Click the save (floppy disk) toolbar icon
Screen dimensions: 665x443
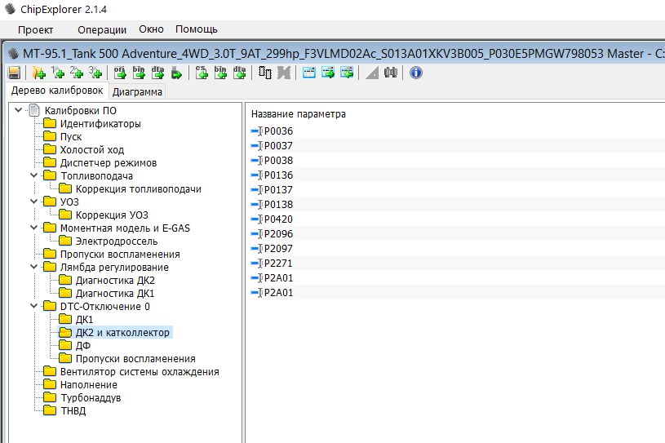pyautogui.click(x=14, y=73)
